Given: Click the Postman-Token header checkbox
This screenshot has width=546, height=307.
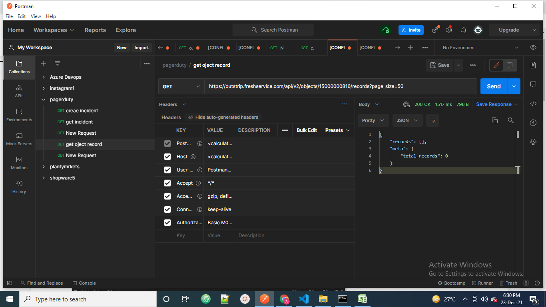Looking at the screenshot, I should coord(167,144).
